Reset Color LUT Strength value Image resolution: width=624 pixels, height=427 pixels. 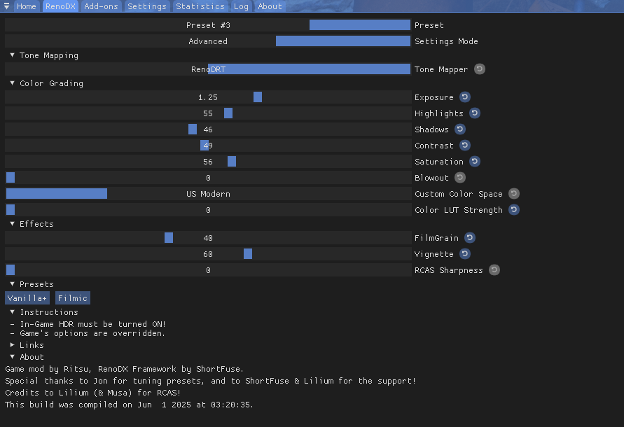(514, 210)
